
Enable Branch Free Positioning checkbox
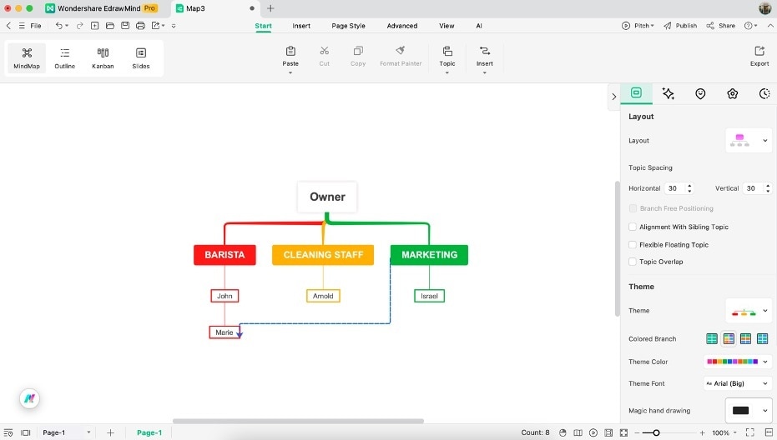[633, 208]
